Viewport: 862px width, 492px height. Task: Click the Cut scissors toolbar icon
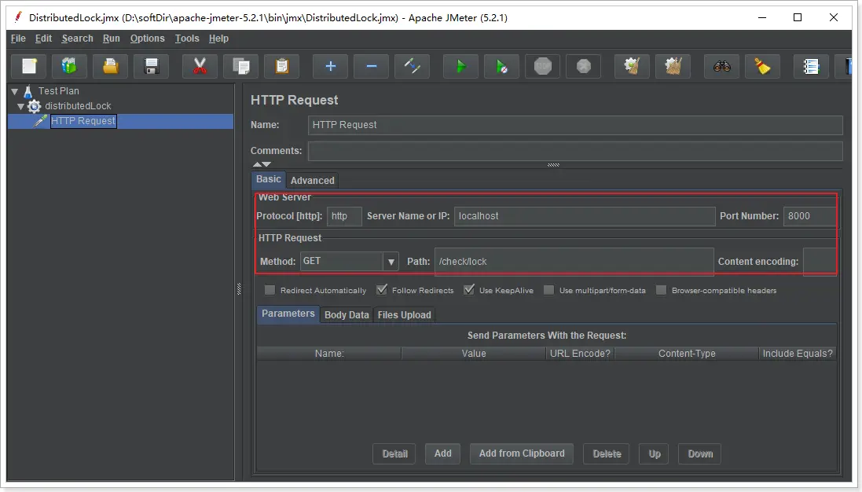[x=200, y=67]
